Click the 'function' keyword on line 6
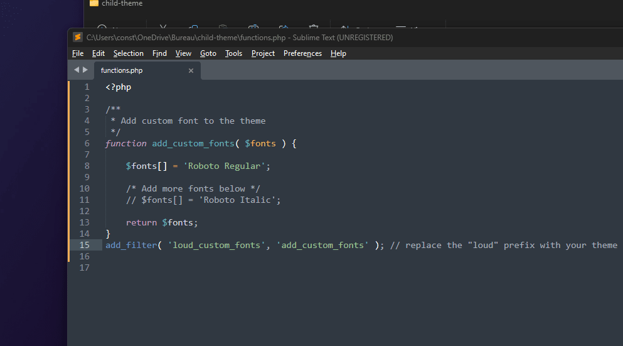This screenshot has height=346, width=623. tap(125, 144)
